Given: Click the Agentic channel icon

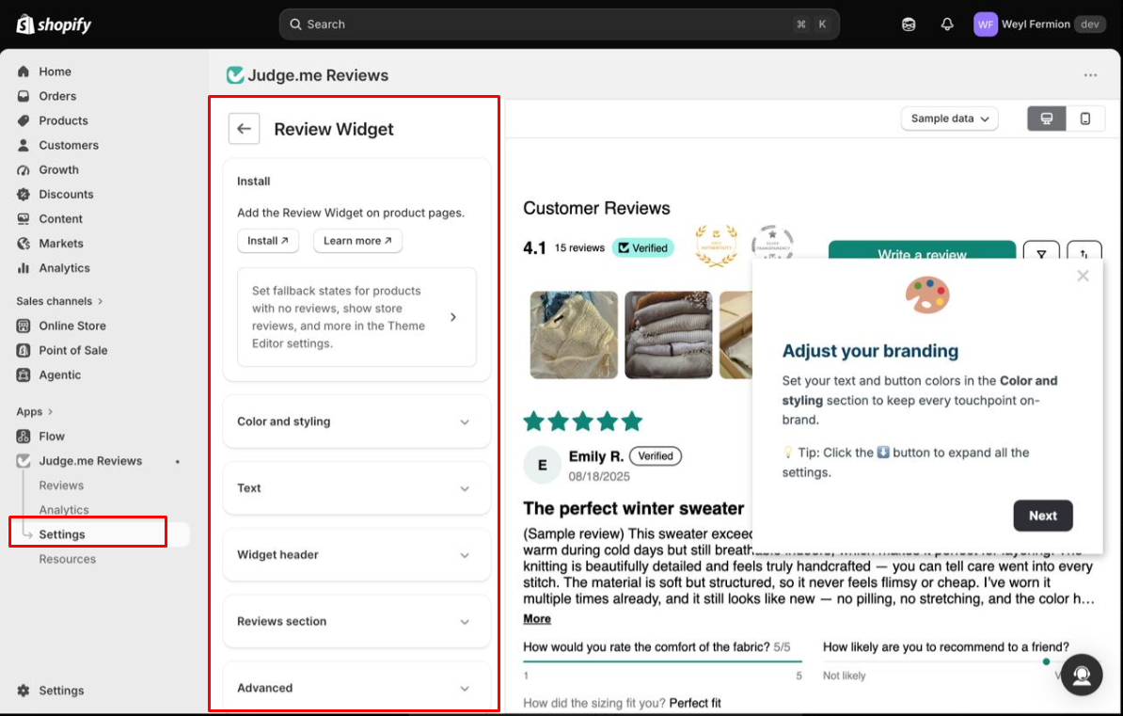Looking at the screenshot, I should click(x=24, y=374).
